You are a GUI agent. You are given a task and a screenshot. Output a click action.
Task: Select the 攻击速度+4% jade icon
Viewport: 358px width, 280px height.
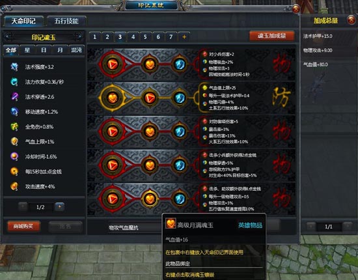click(x=14, y=186)
